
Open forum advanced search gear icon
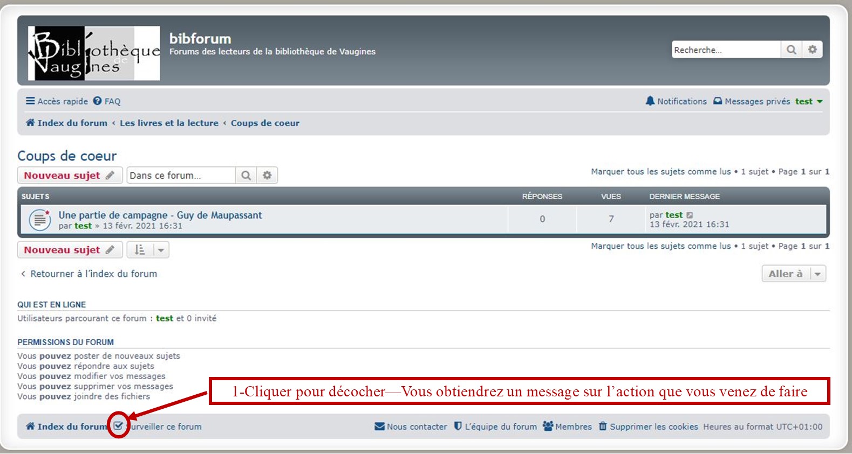[267, 176]
